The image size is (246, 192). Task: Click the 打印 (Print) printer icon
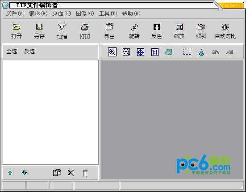click(85, 27)
